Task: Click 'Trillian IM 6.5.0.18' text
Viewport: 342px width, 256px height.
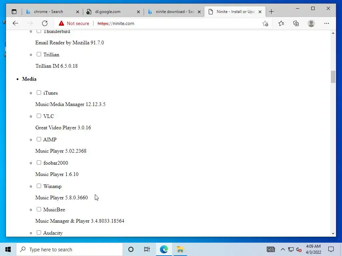Action: tap(56, 66)
